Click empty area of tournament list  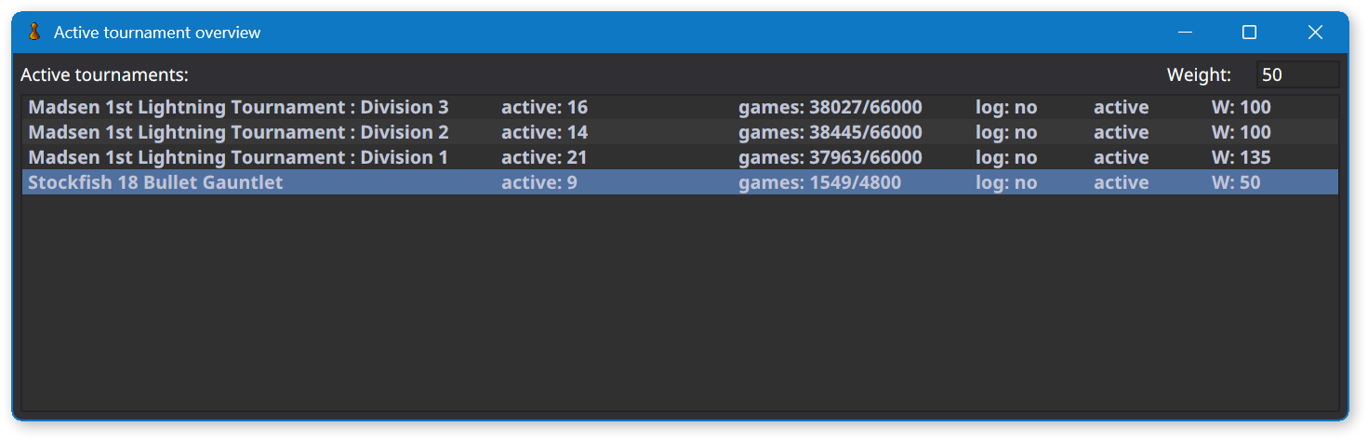point(680,302)
